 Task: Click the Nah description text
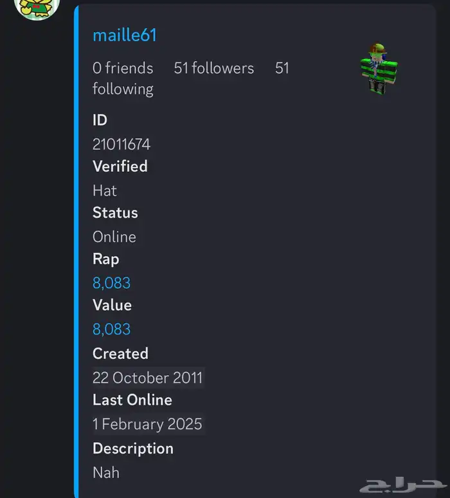(x=106, y=473)
